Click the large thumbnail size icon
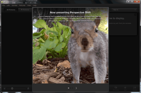 tap(28, 88)
